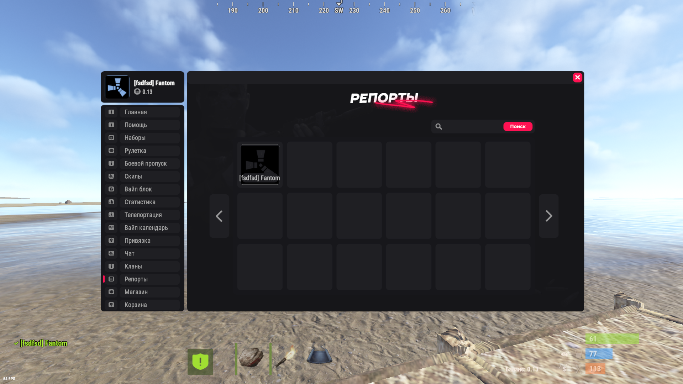Image resolution: width=683 pixels, height=384 pixels.
Task: Select the Скилы sidebar icon
Action: (111, 176)
